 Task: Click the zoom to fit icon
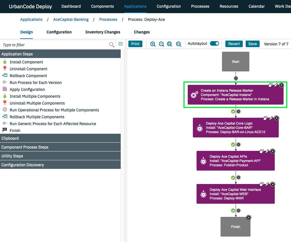click(170, 44)
